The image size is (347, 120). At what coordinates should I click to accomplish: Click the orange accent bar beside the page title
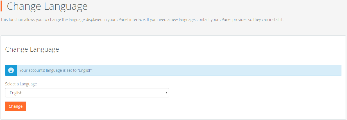pyautogui.click(x=1, y=6)
